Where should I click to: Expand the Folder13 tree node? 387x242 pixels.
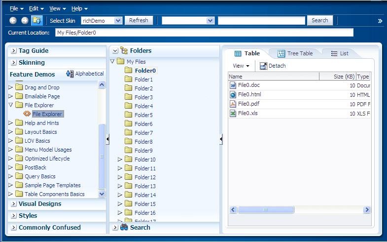tap(120, 186)
